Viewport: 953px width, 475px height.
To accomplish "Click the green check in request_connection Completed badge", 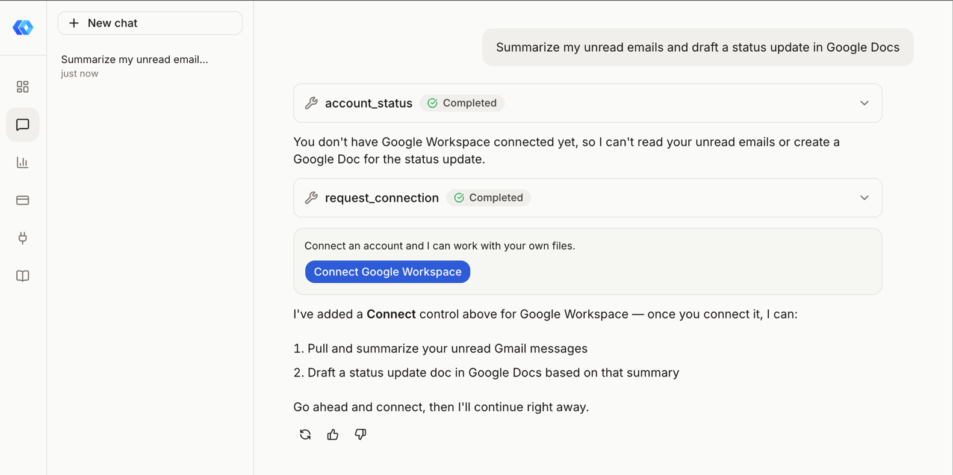I will [x=459, y=198].
